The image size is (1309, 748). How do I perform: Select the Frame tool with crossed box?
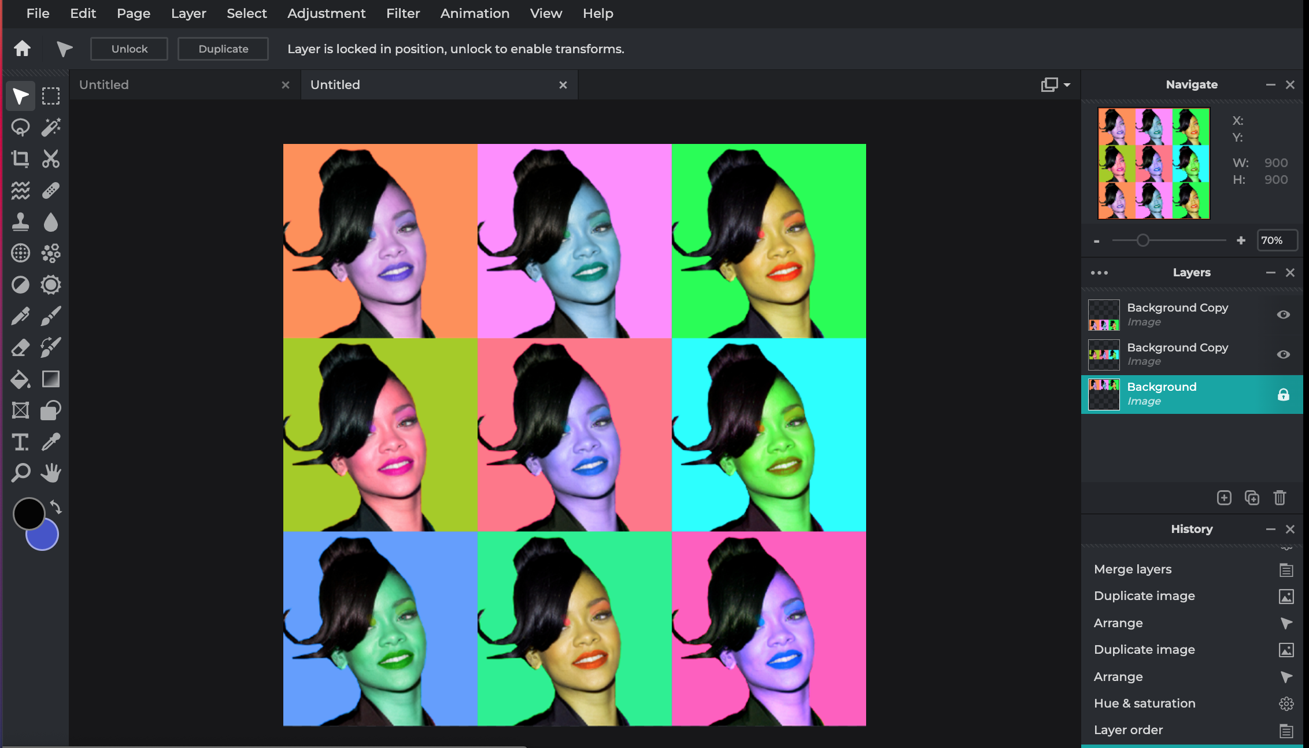coord(20,410)
